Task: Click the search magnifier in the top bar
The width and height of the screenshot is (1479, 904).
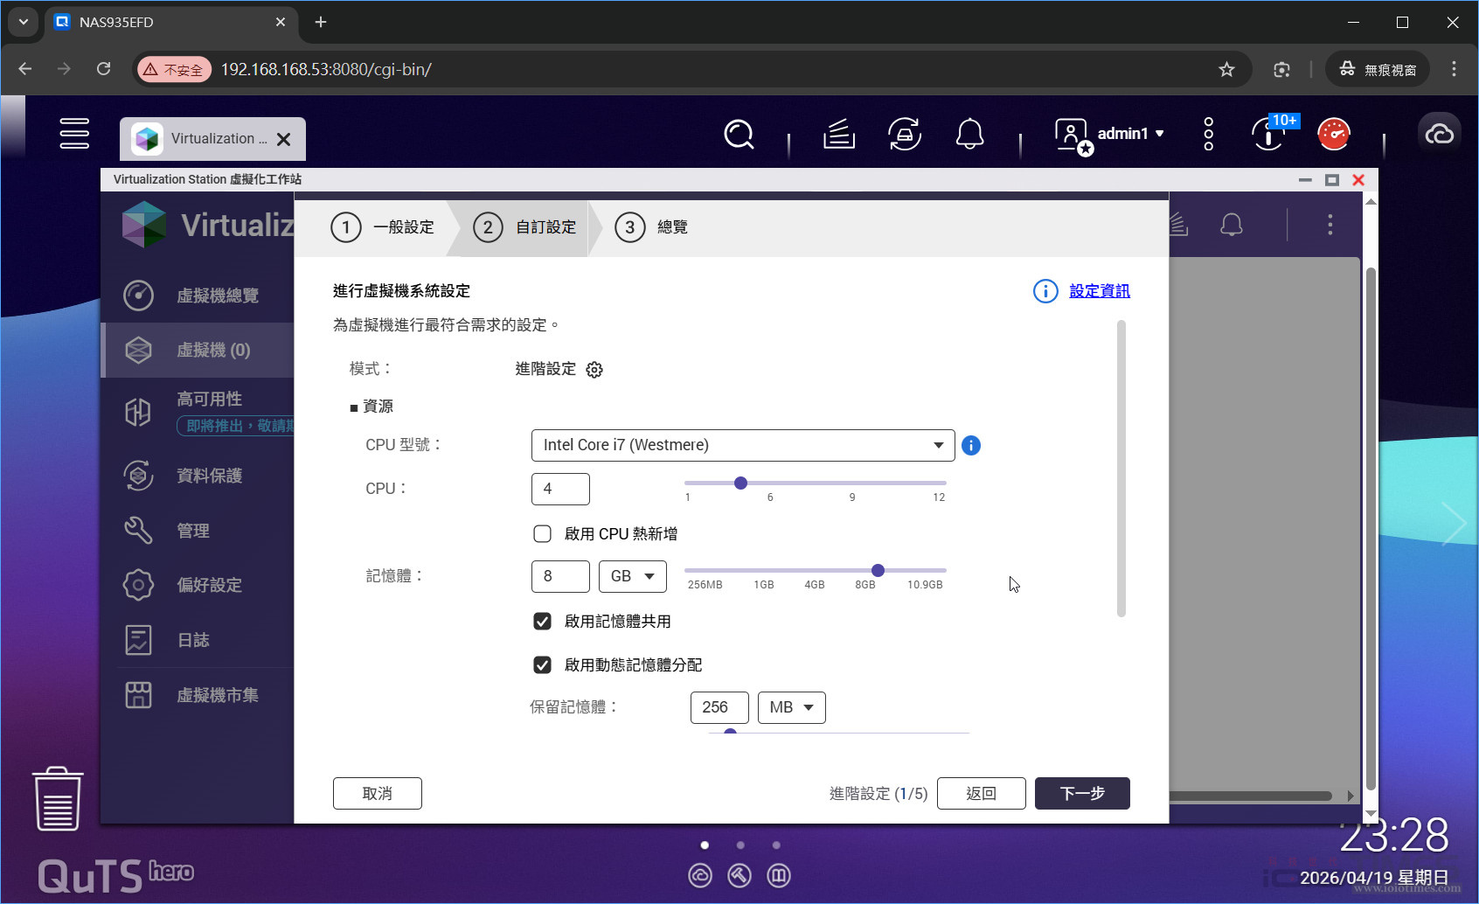Action: (739, 135)
